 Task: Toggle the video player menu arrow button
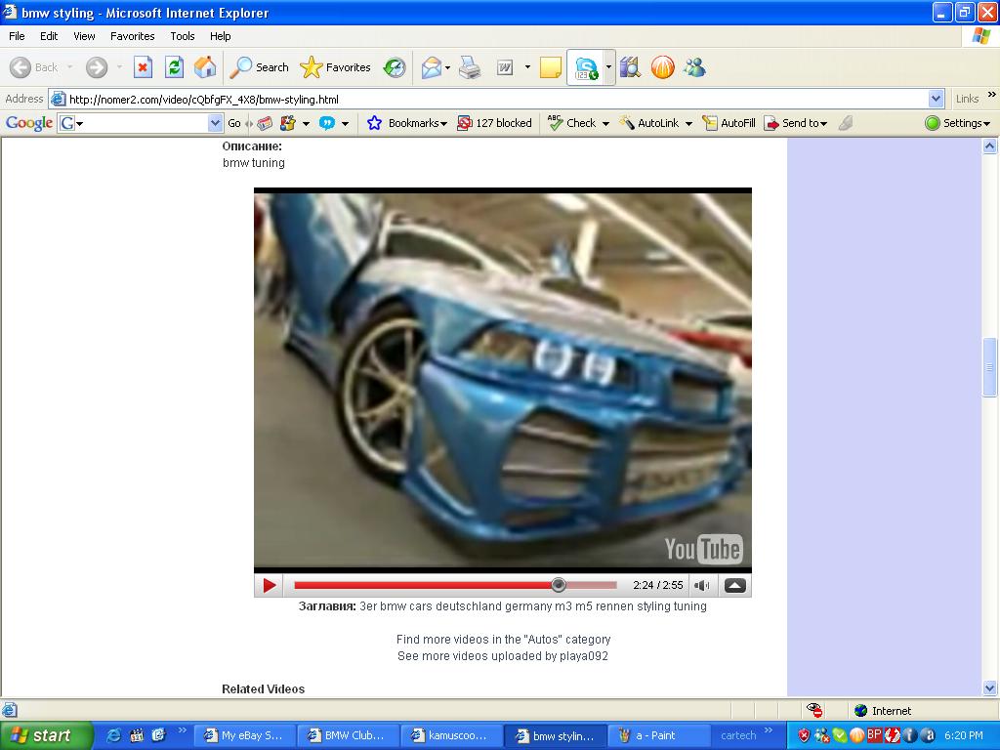click(x=734, y=585)
